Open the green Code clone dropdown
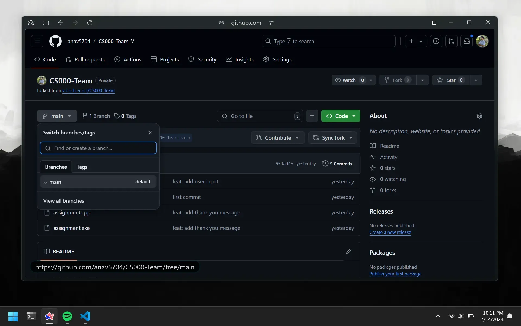The width and height of the screenshot is (521, 326). [341, 116]
